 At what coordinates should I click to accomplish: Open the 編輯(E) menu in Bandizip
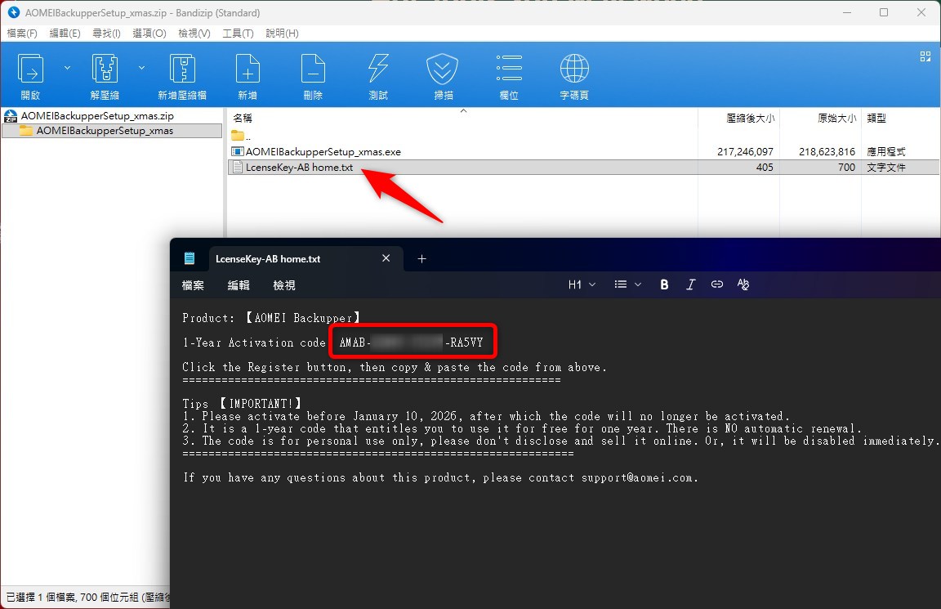click(65, 33)
